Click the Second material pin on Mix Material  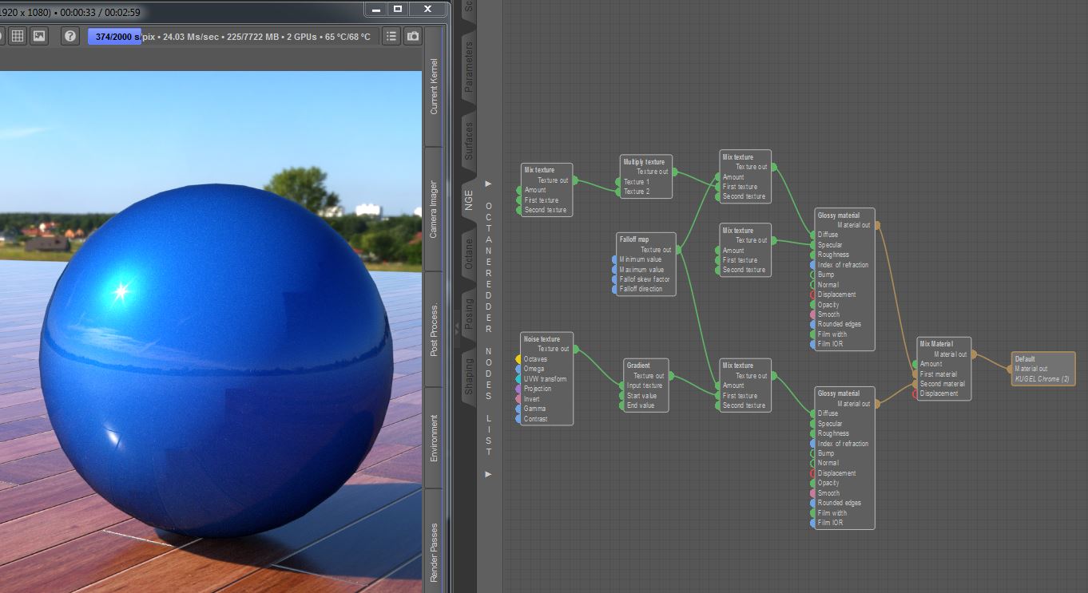tap(915, 384)
